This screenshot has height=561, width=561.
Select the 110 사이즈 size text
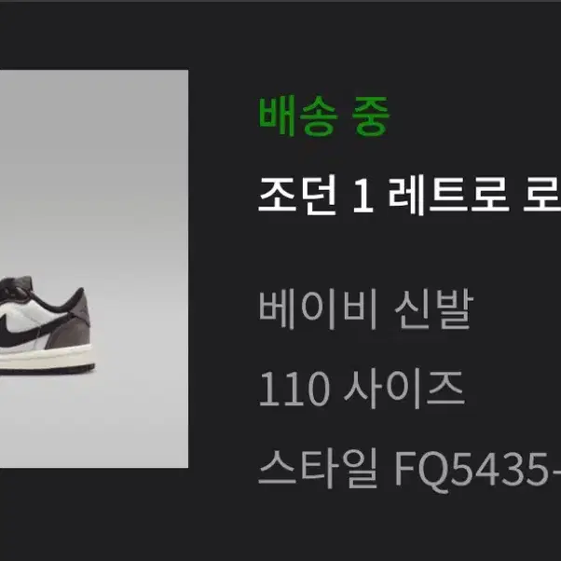point(362,390)
